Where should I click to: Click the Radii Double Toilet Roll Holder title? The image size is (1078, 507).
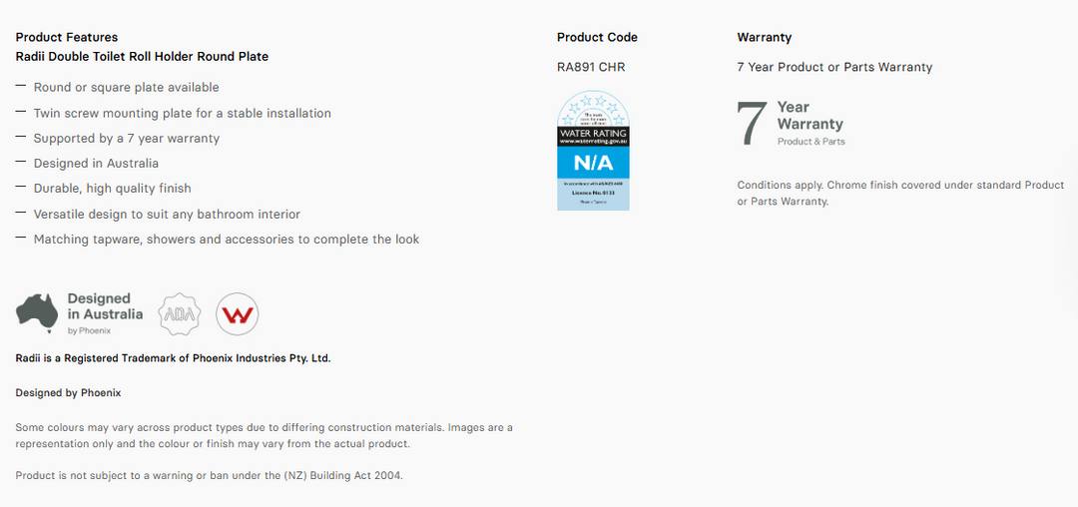(x=142, y=56)
